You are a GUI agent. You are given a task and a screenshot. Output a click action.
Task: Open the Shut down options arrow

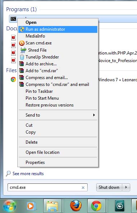coord(126,187)
